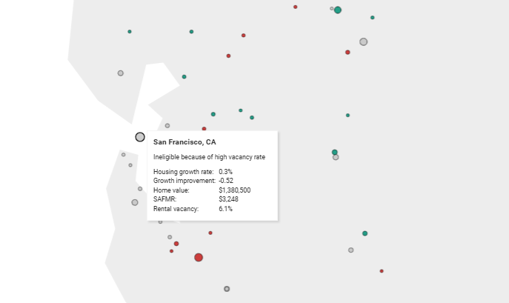Select the green marker overlapping a gray marker
The width and height of the screenshot is (509, 303).
[x=335, y=153]
